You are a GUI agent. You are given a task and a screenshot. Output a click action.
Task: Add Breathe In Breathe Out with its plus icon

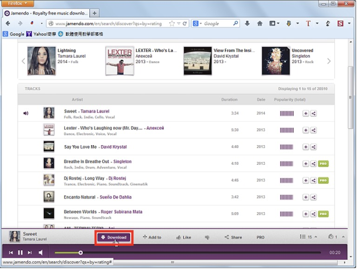pyautogui.click(x=306, y=164)
